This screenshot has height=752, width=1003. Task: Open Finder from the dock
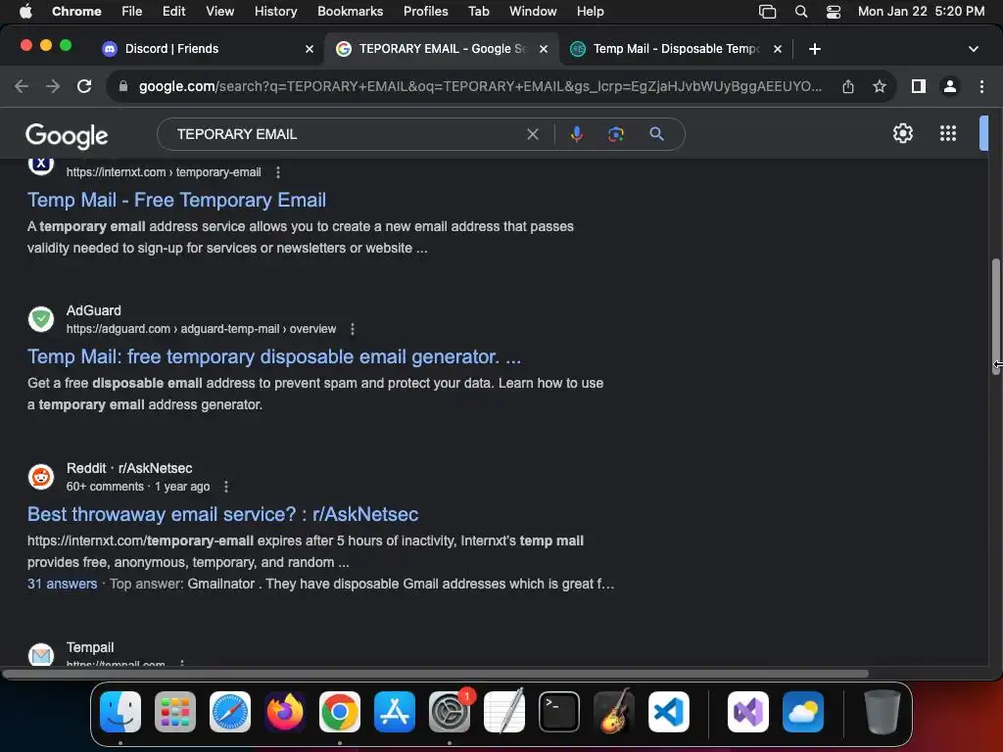[120, 712]
